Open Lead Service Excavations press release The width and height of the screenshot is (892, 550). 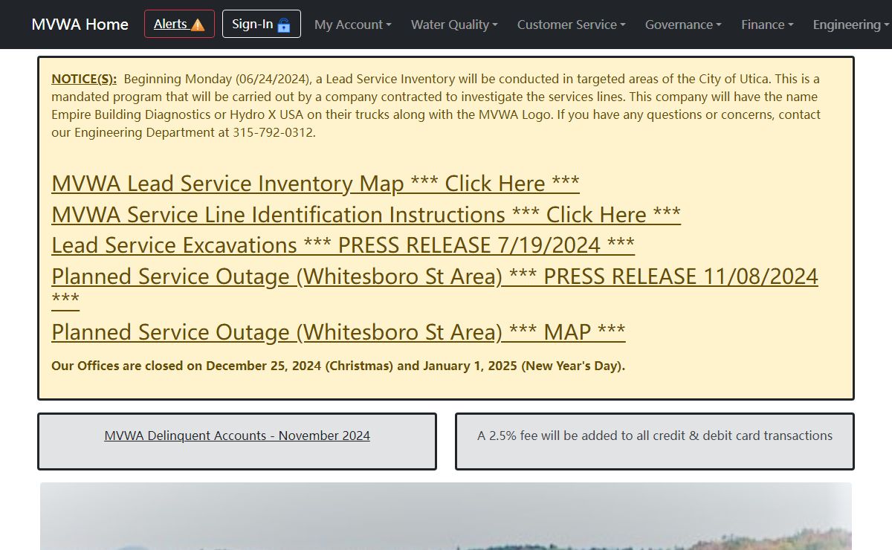pos(343,245)
